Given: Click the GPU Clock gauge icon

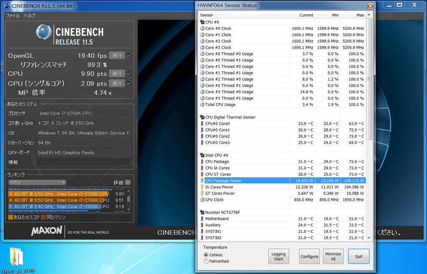Looking at the screenshot, I should coord(202,200).
